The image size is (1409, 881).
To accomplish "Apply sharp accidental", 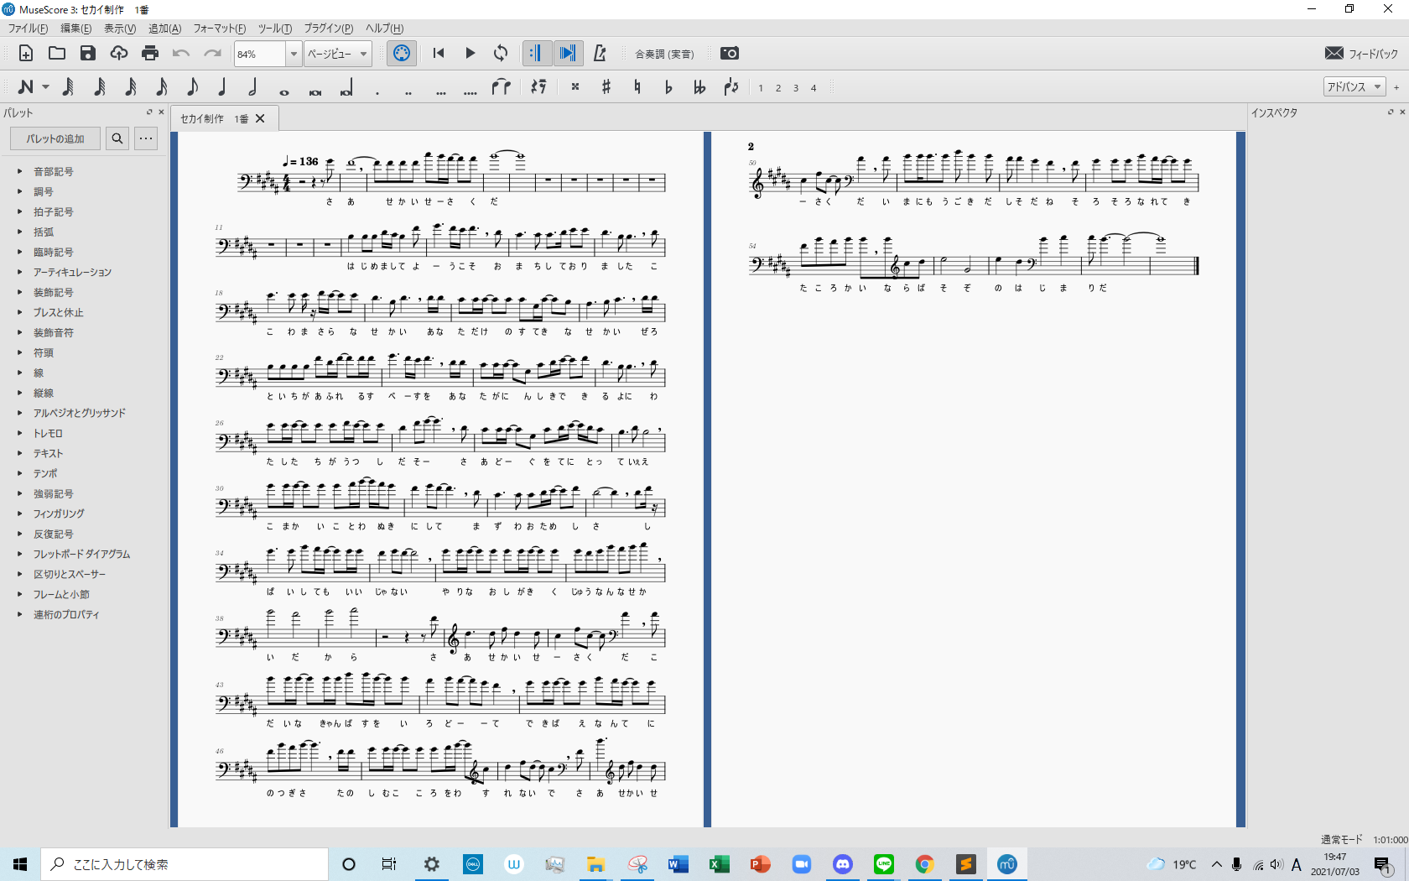I will tap(606, 86).
